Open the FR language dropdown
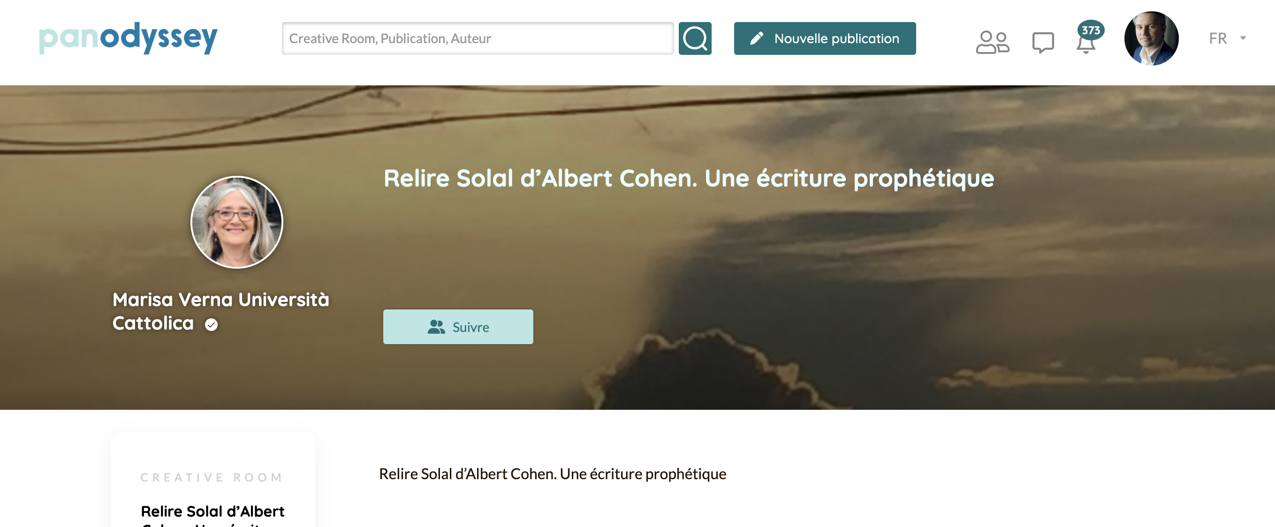 (1227, 38)
